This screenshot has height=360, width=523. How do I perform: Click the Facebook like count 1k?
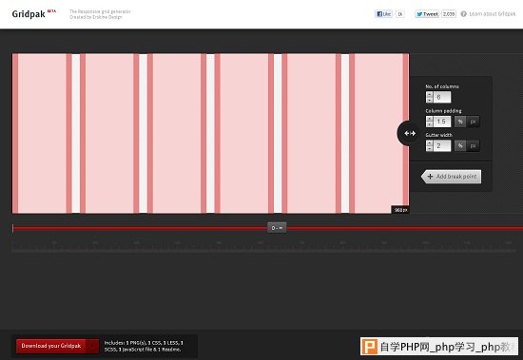click(400, 14)
